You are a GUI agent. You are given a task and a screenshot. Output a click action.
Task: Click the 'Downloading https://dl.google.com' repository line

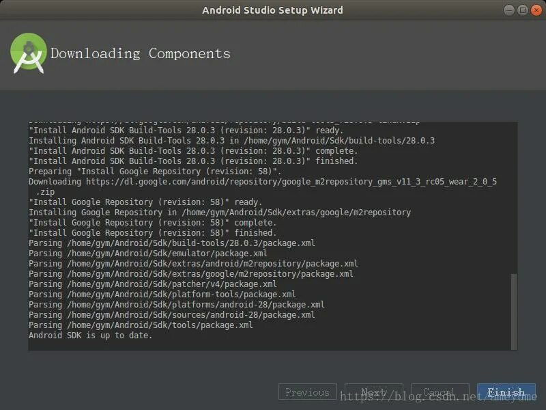click(263, 182)
